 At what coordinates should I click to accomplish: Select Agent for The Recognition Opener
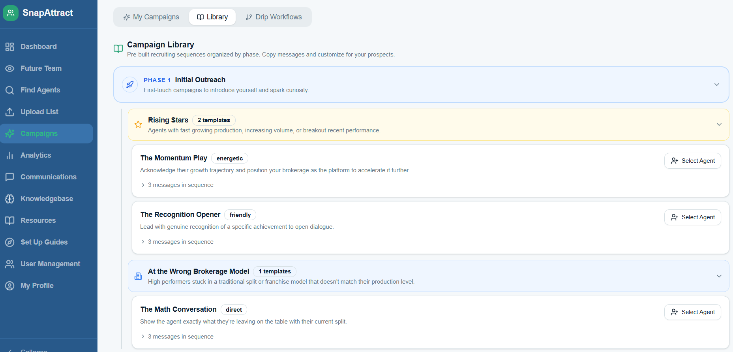(693, 217)
